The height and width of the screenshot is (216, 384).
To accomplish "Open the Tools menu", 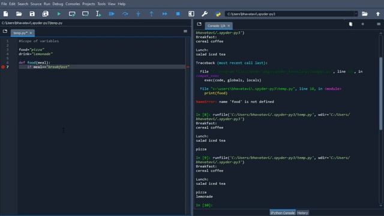I will point(101,4).
